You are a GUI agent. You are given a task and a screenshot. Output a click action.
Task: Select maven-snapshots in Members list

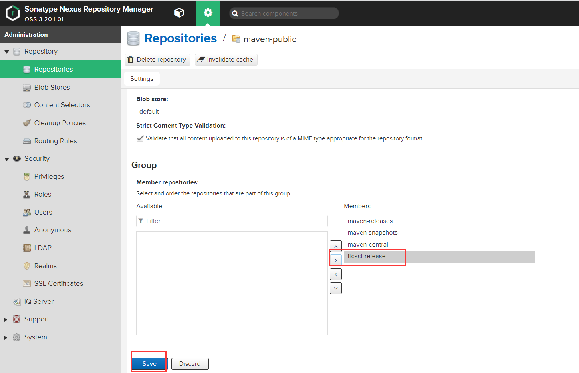(x=439, y=233)
